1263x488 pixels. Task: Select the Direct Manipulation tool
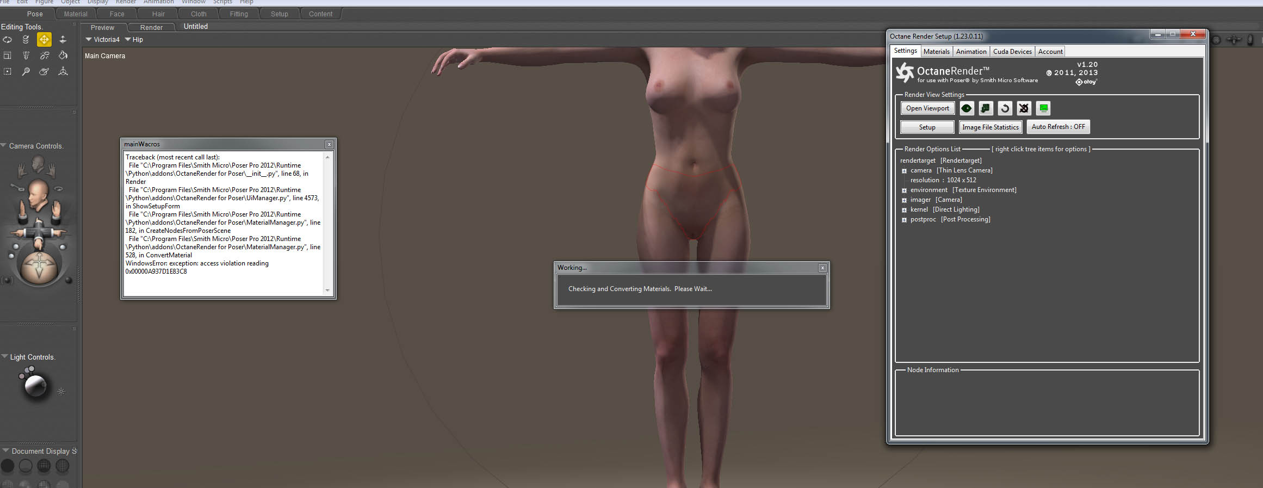(x=63, y=71)
